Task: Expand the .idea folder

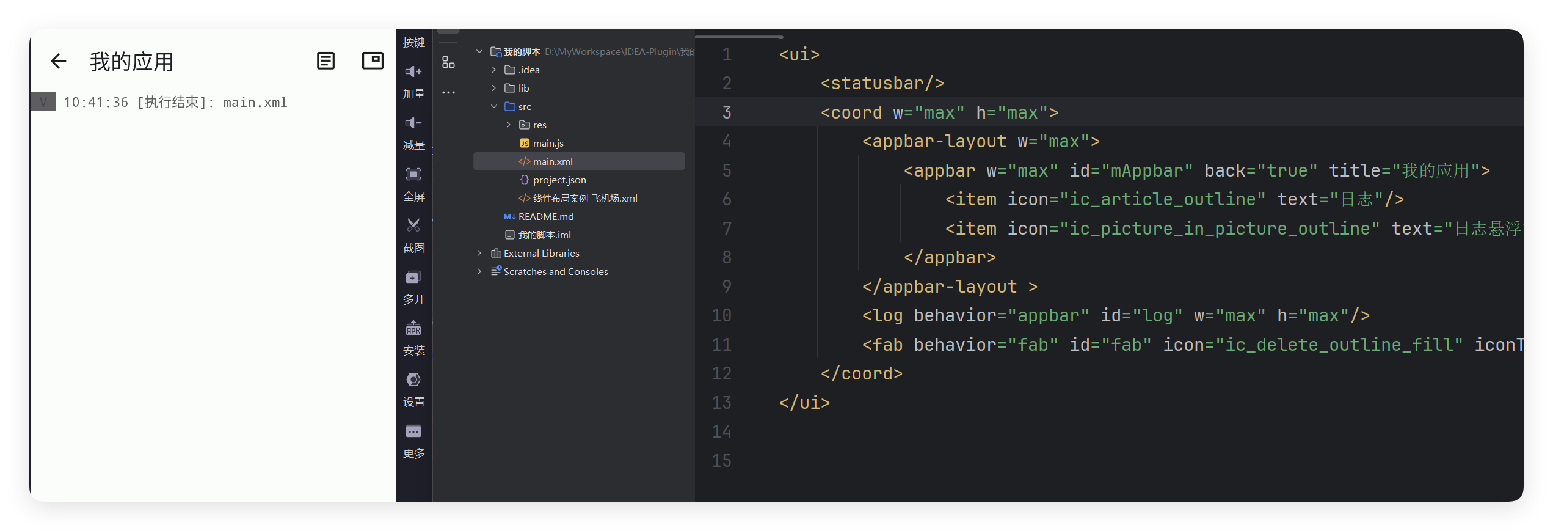Action: [x=494, y=70]
